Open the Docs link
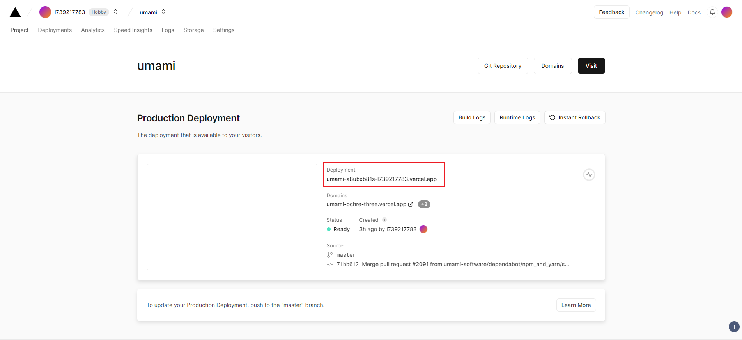This screenshot has width=742, height=340. click(x=694, y=12)
